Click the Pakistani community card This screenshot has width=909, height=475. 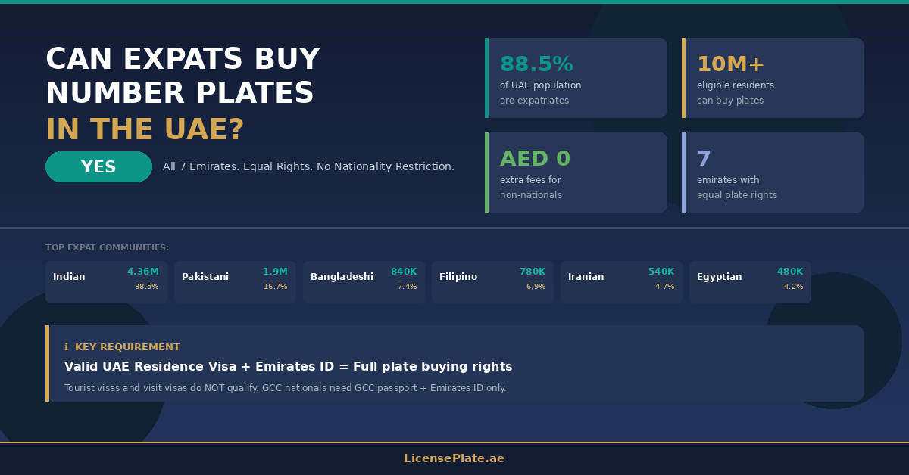click(x=235, y=282)
